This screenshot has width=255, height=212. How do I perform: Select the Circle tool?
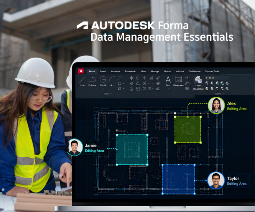pyautogui.click(x=103, y=81)
